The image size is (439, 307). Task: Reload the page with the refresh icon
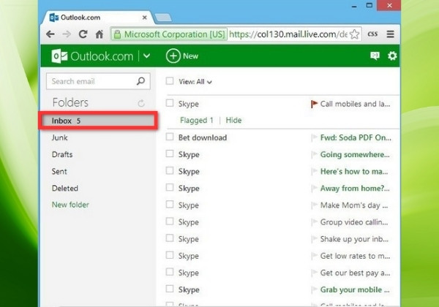tap(83, 34)
